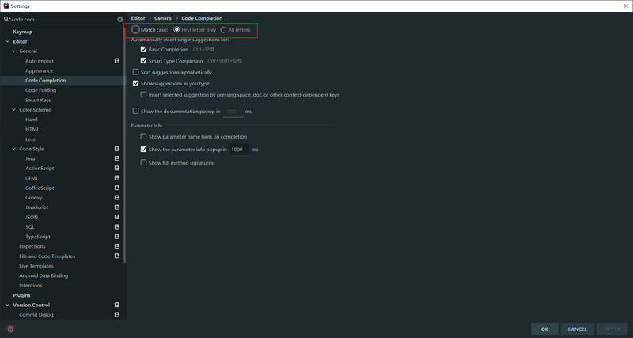The height and width of the screenshot is (338, 633).
Task: Click profile icon next to CoffeeScript
Action: coord(117,188)
